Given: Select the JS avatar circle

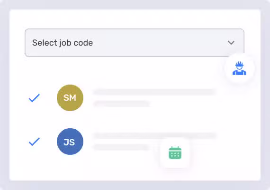Looking at the screenshot, I should 70,142.
